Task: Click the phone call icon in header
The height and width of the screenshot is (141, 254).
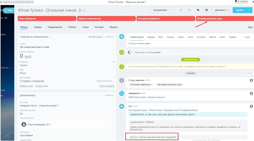Action: (x=181, y=10)
